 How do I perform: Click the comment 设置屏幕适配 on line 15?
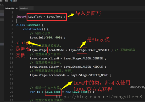(x=51, y=71)
